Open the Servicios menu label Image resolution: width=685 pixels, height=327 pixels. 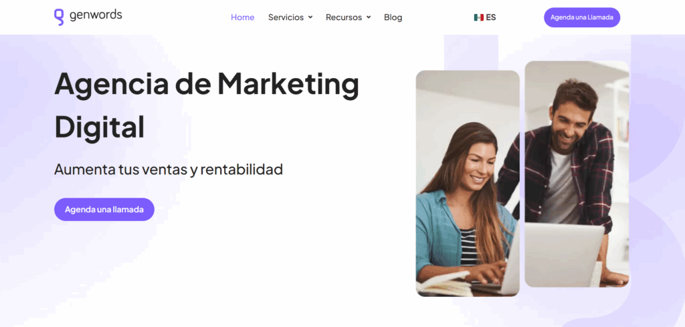(286, 17)
